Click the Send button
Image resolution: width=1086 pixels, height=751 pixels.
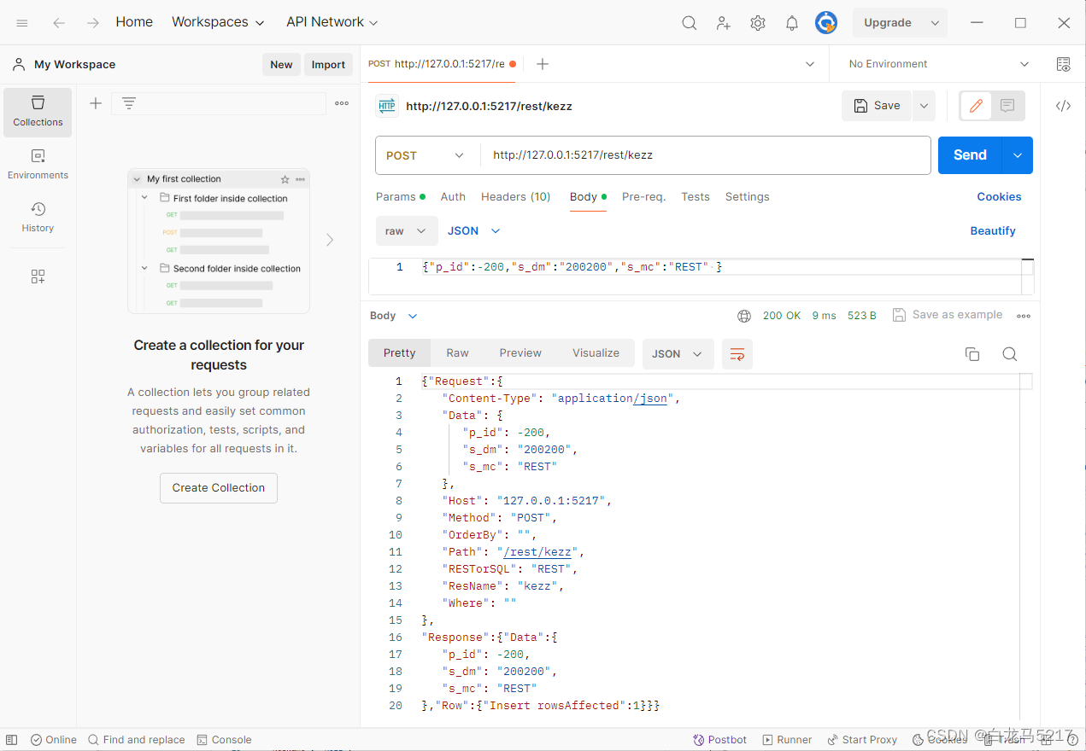click(971, 155)
